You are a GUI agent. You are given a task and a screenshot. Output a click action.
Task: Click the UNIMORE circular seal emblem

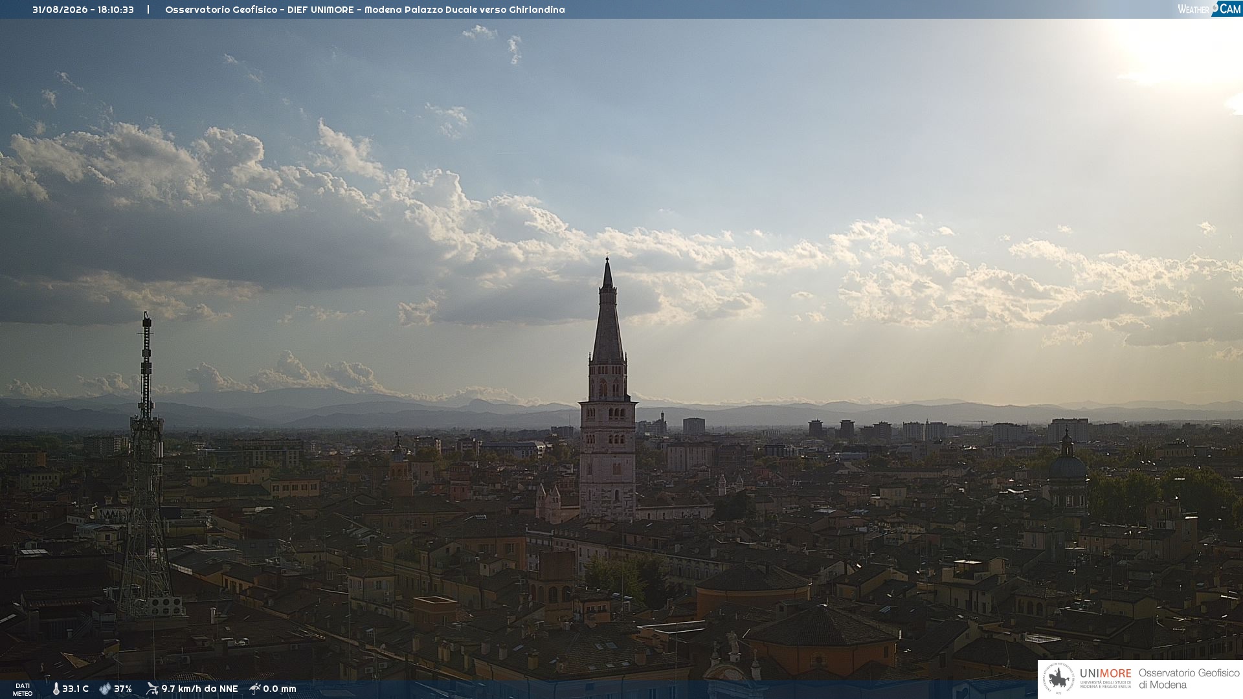1058,679
